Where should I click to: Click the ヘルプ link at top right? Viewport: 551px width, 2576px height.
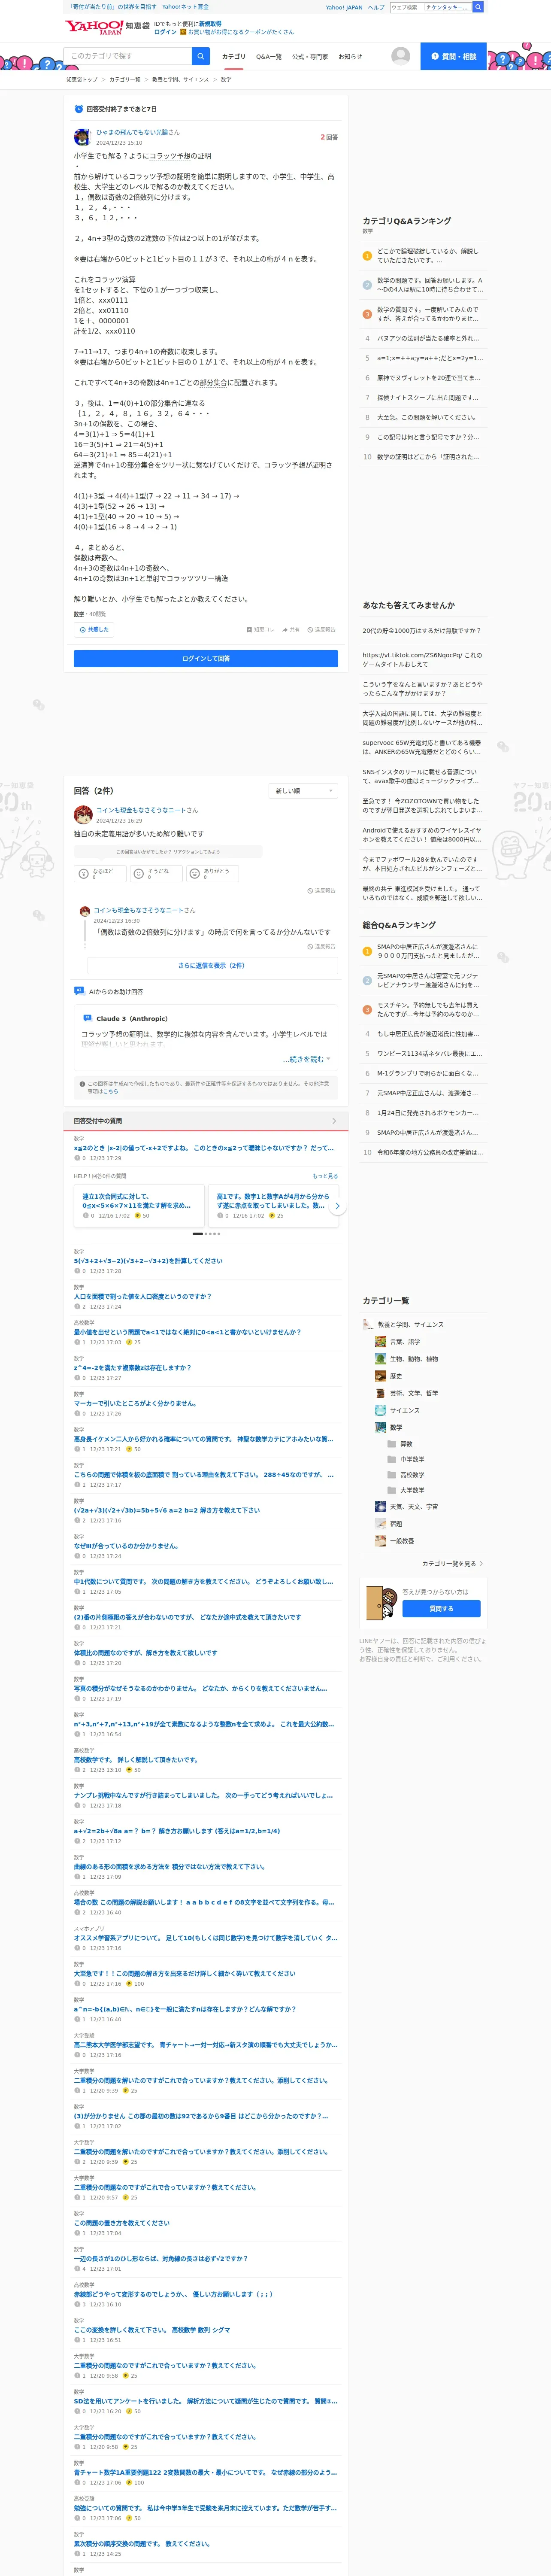376,7
